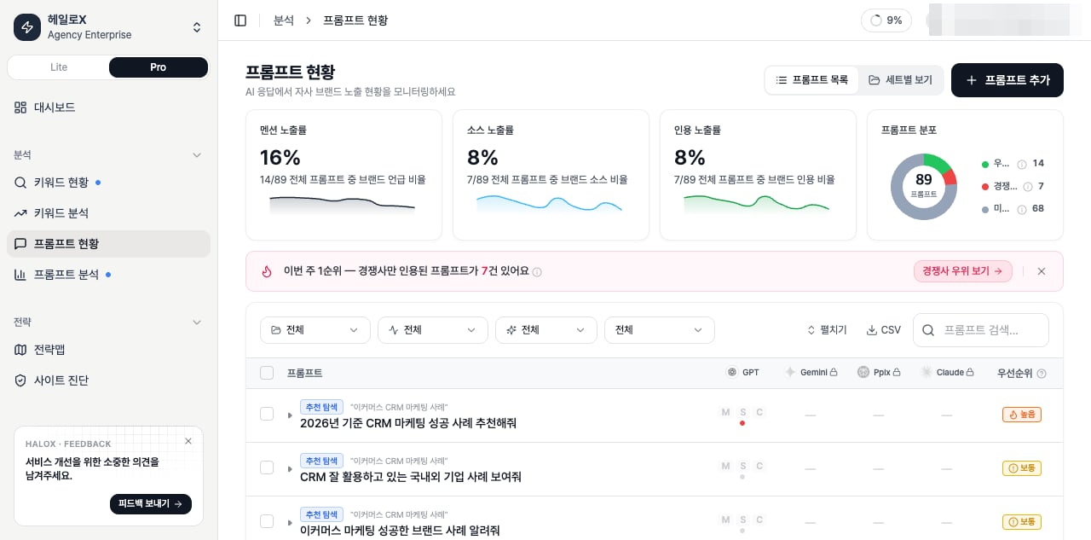Click the 분석 breadcrumb link
Image resolution: width=1091 pixels, height=540 pixels.
click(284, 20)
